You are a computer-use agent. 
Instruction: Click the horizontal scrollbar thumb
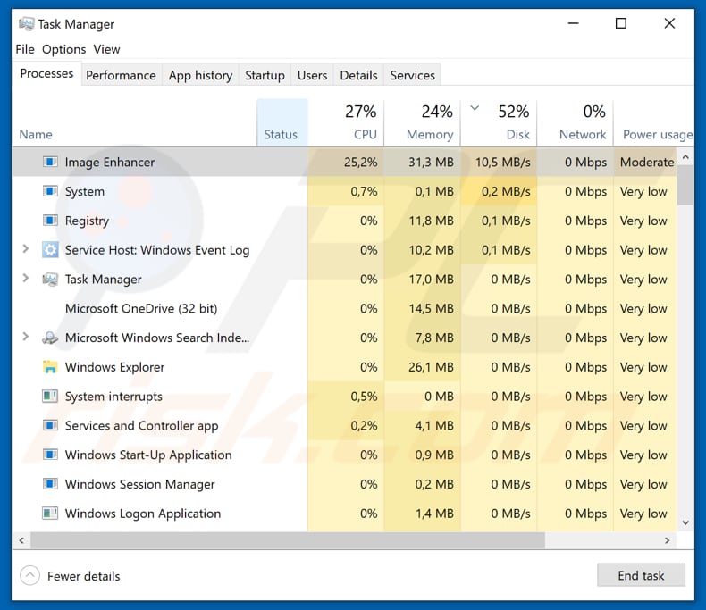click(288, 540)
